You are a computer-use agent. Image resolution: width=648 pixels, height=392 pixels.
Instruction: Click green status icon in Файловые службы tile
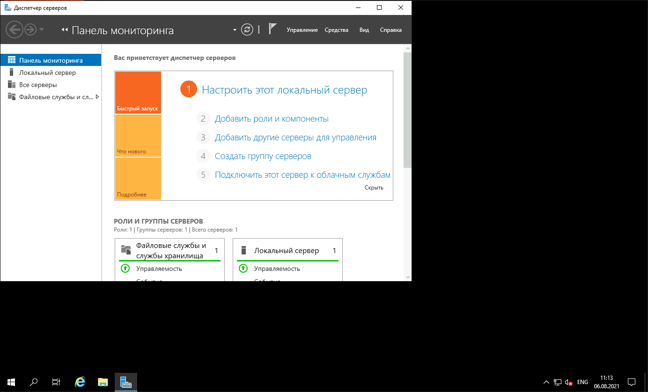tap(125, 269)
